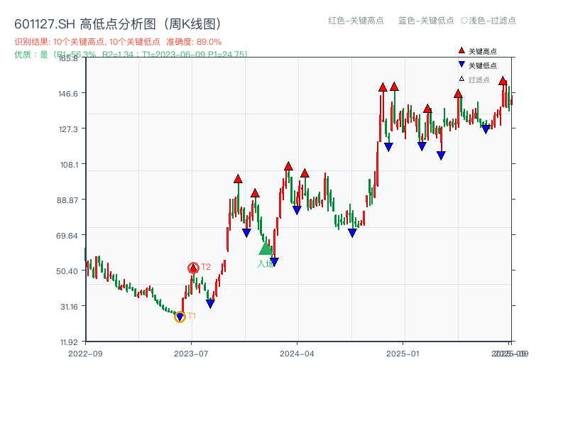
Task: Click the 准确度: 89.0% accuracy text
Action: 192,41
